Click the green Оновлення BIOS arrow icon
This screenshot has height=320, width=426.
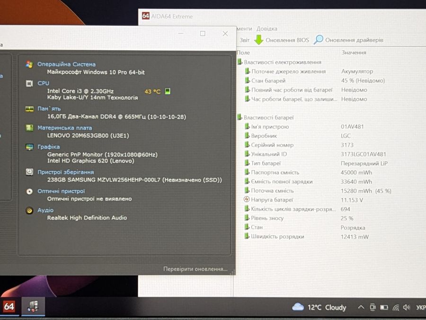tap(258, 40)
